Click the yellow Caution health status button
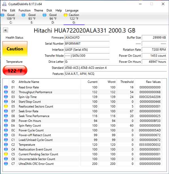 coord(15,49)
